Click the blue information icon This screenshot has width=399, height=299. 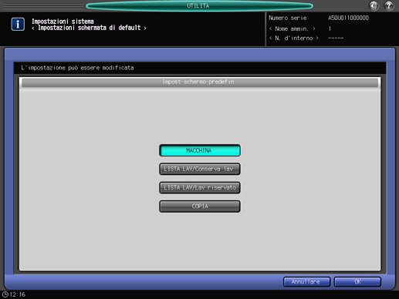18,24
